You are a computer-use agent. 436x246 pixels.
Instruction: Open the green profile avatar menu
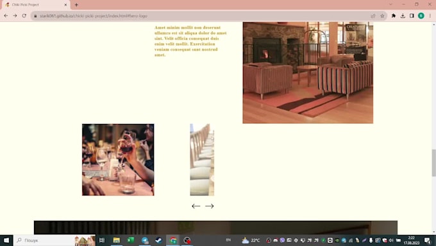pos(421,16)
